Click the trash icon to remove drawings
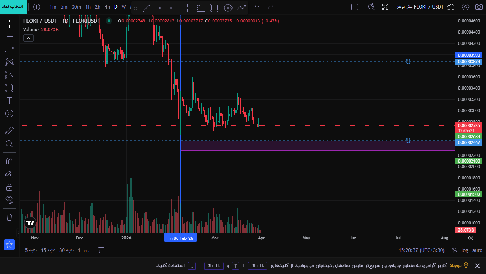The width and height of the screenshot is (486, 274). 9,217
